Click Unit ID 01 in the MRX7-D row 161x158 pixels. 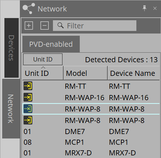coord(27,153)
